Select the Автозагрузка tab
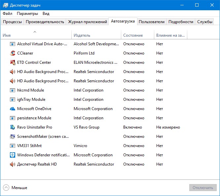 point(123,21)
